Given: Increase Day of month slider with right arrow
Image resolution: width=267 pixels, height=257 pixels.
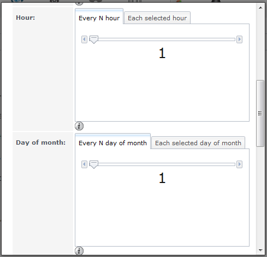Looking at the screenshot, I should pyautogui.click(x=239, y=164).
